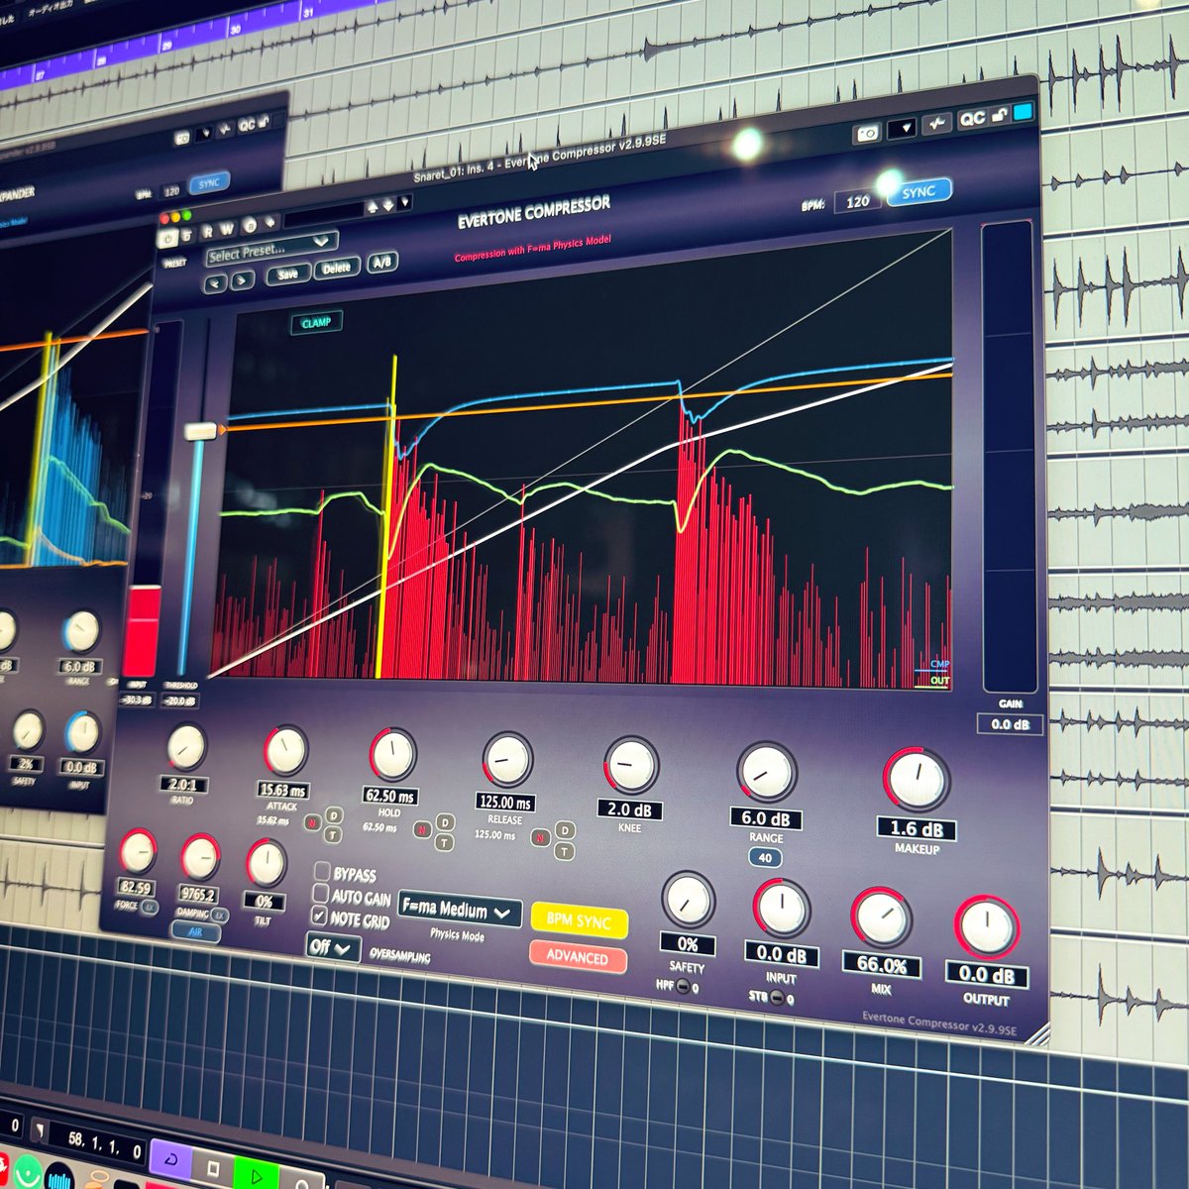Click the blue SYNC button in Compressor
Image resolution: width=1189 pixels, height=1189 pixels.
[918, 191]
